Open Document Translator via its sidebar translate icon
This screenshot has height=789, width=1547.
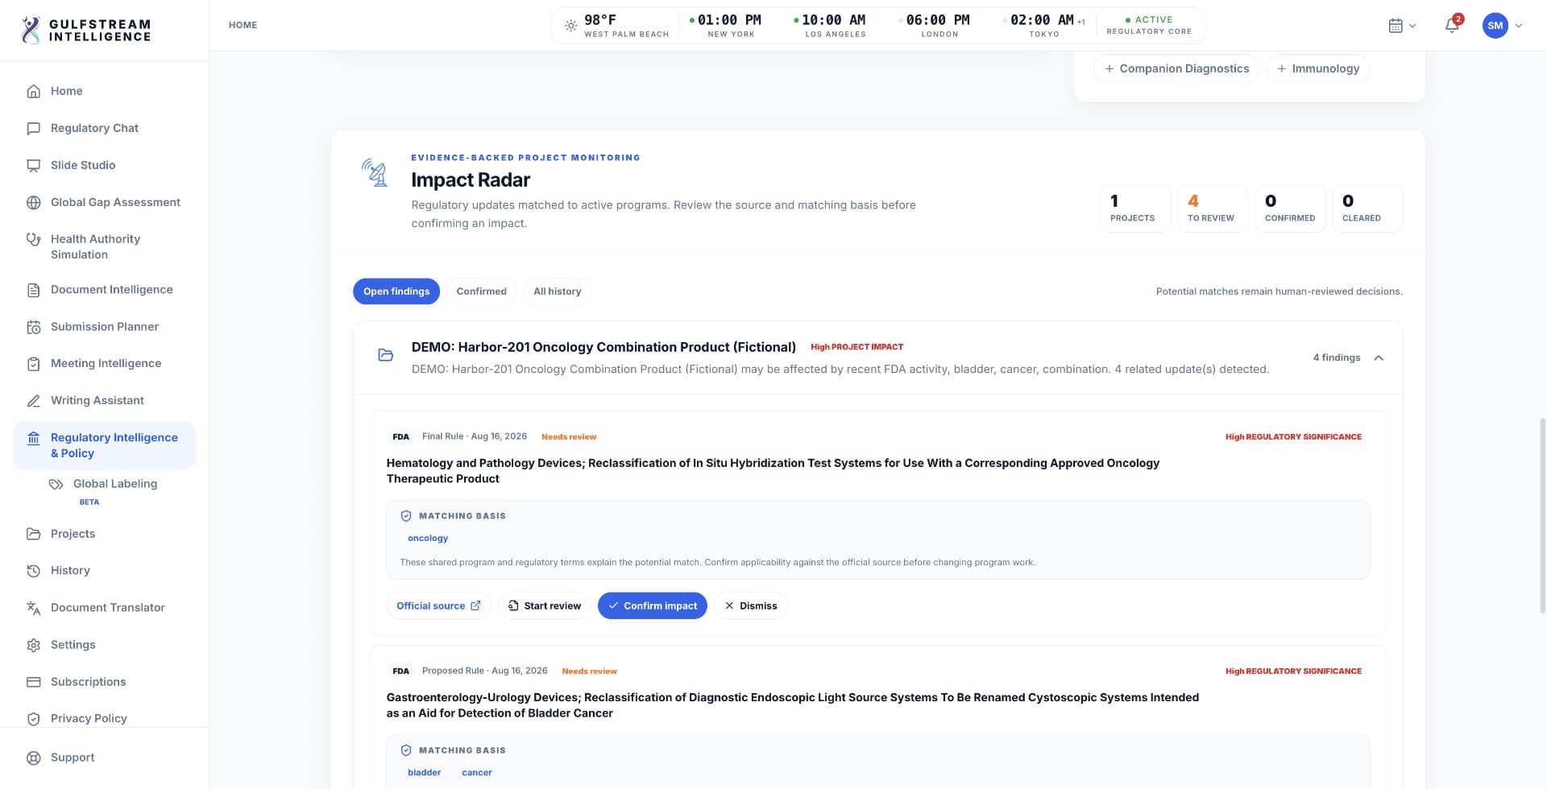[x=34, y=608]
